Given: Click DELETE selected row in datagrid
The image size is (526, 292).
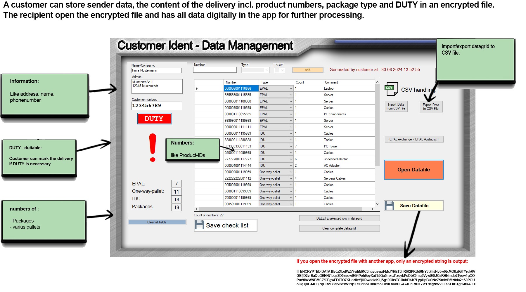Looking at the screenshot, I should (x=339, y=218).
